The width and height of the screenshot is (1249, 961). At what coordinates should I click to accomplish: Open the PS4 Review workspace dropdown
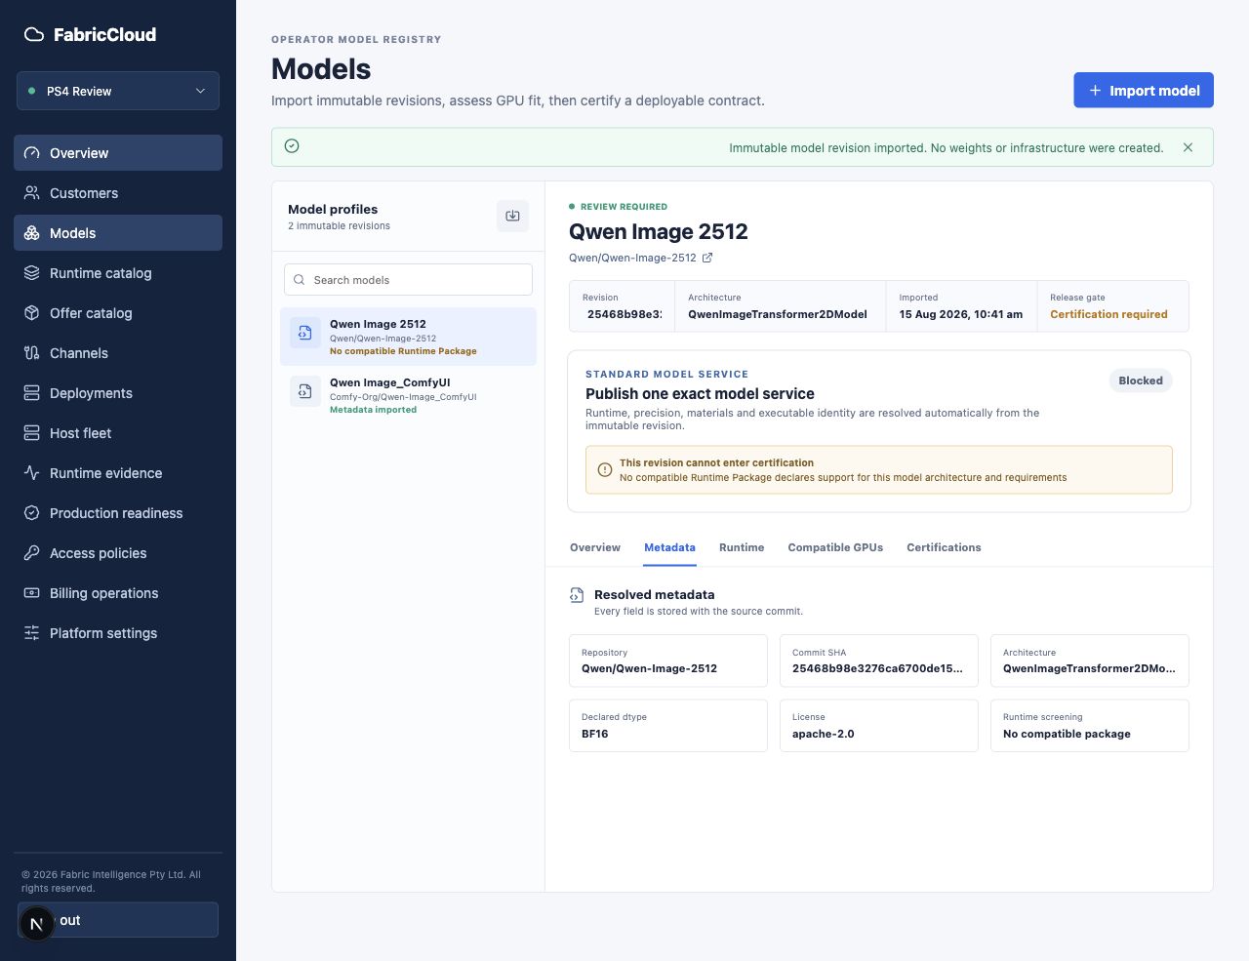pyautogui.click(x=118, y=91)
